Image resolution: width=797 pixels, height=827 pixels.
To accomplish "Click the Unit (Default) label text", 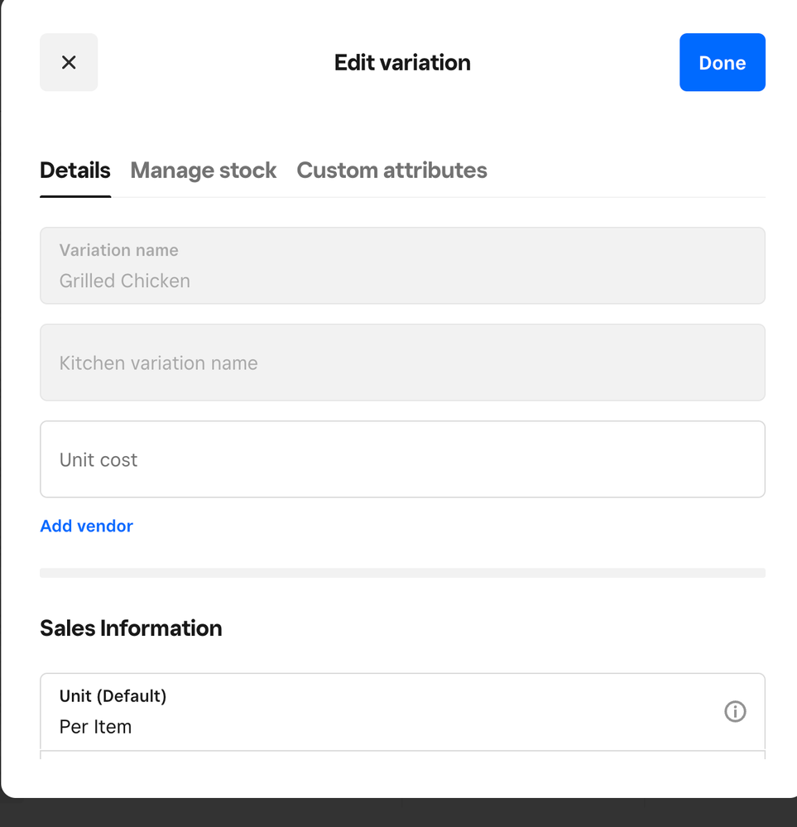I will (113, 696).
